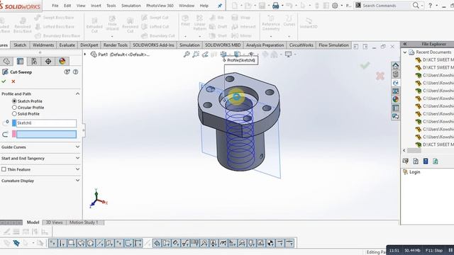Click Zoom to Fit in the view toolbar

[x=187, y=54]
